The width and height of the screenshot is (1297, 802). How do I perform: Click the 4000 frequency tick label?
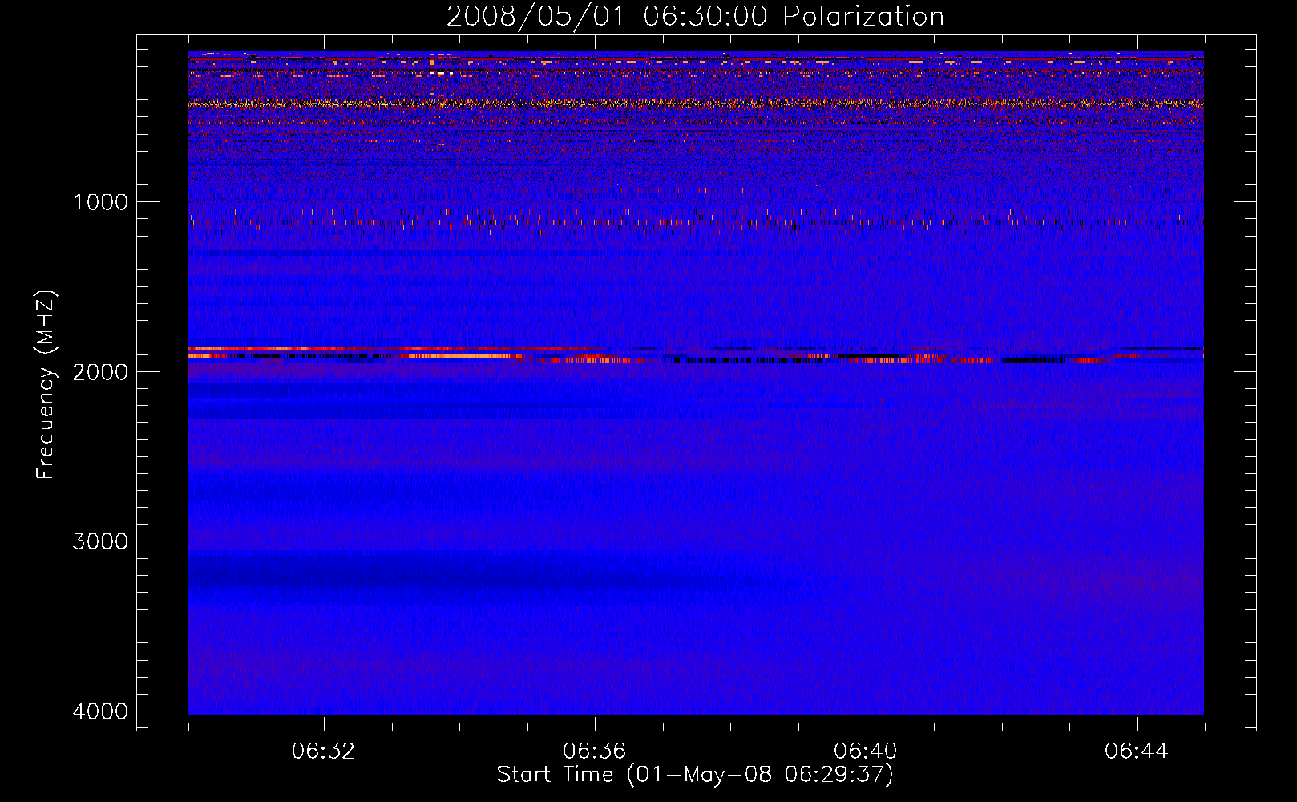point(100,711)
